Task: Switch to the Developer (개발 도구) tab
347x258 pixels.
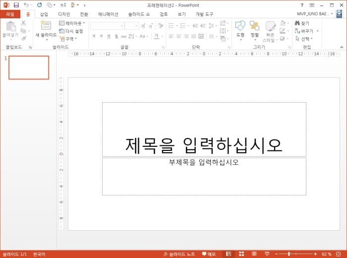Action: click(204, 14)
